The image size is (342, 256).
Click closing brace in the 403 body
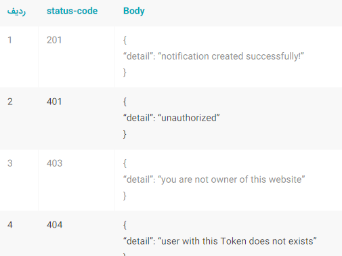click(125, 196)
